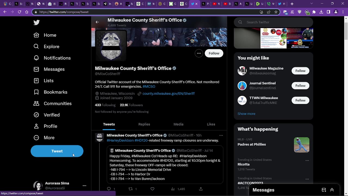Click the reply icon under tweet
This screenshot has height=196, width=348.
[x=109, y=189]
